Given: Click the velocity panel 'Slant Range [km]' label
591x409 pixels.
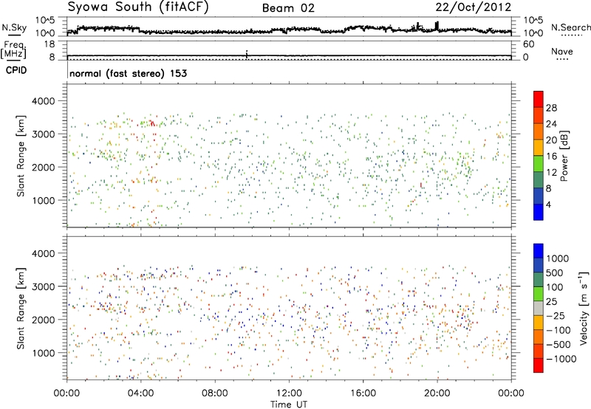Looking at the screenshot, I should tap(21, 309).
